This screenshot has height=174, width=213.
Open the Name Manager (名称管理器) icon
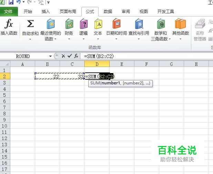click(200, 24)
